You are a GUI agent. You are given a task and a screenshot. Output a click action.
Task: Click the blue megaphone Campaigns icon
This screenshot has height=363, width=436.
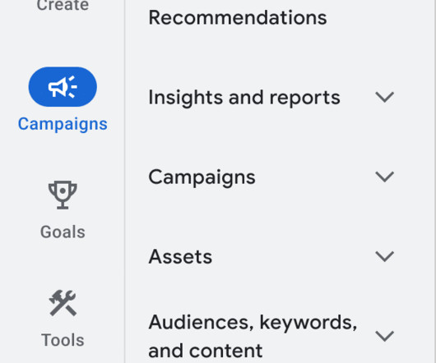pos(63,87)
